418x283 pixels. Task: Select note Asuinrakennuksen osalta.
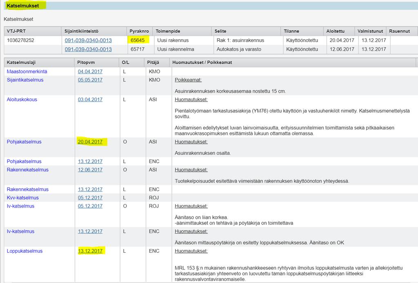pyautogui.click(x=203, y=153)
